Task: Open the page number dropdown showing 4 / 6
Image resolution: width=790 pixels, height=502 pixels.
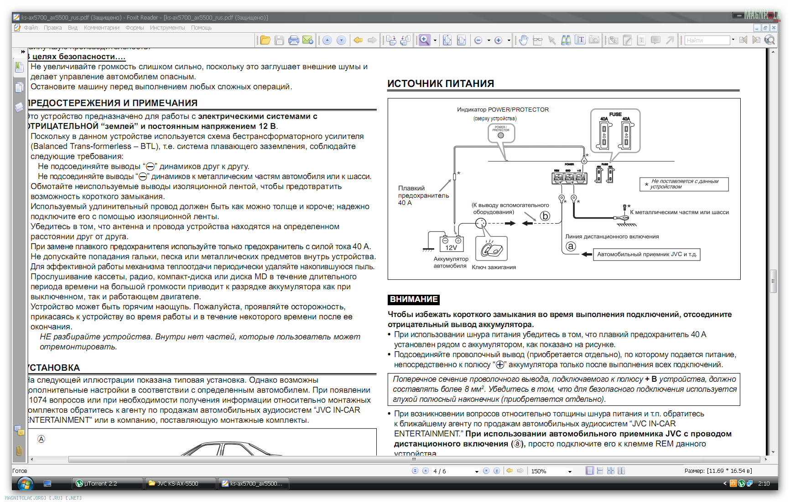Action: point(477,471)
